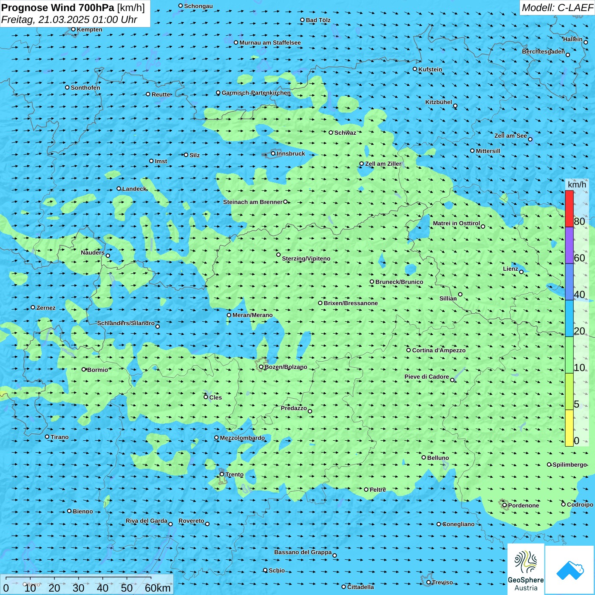Click the Trento city marker
Screen dimensions: 595x595
(222, 474)
